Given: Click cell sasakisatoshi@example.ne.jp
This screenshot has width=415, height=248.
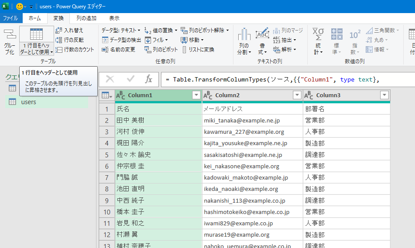Looking at the screenshot, I should [252, 155].
